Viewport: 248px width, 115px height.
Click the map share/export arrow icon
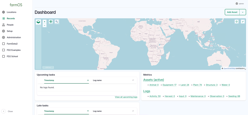[237, 22]
